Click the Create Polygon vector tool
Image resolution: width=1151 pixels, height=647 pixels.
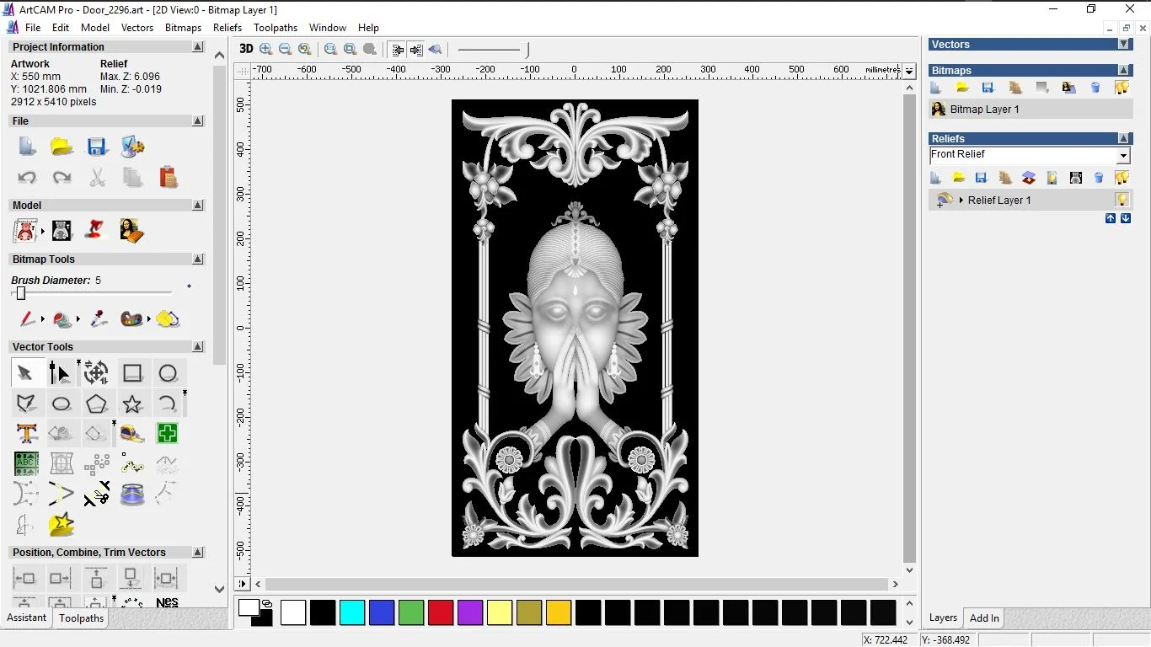(97, 404)
